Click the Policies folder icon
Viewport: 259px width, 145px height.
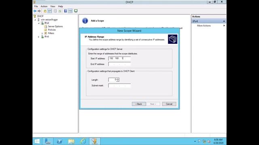coord(46,30)
